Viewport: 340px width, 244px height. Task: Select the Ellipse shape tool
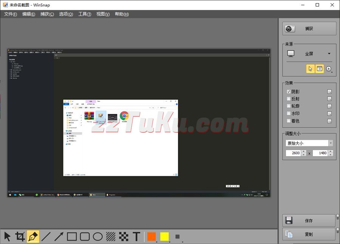[98, 237]
